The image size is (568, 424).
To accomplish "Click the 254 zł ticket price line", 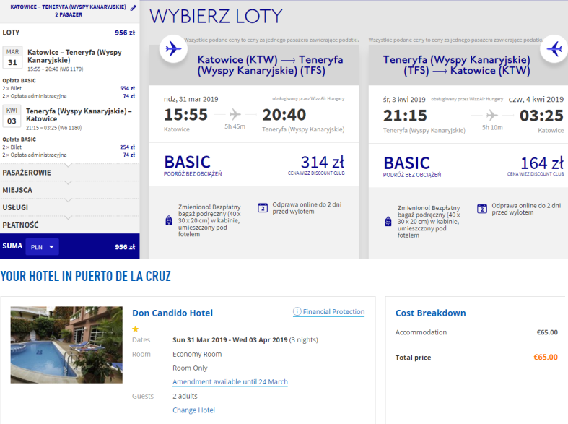I will 69,147.
